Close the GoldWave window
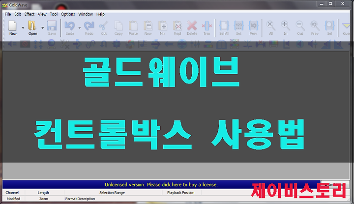The width and height of the screenshot is (354, 204). tap(343, 3)
